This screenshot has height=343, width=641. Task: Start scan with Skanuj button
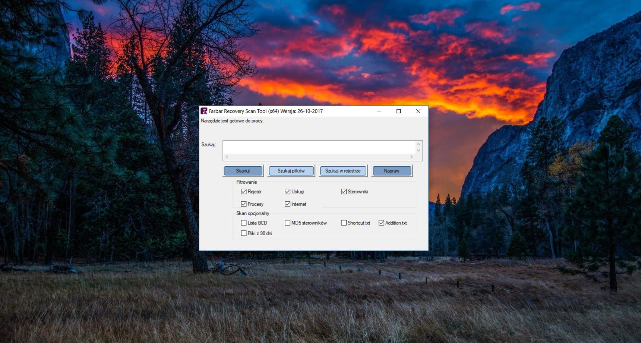coord(243,171)
